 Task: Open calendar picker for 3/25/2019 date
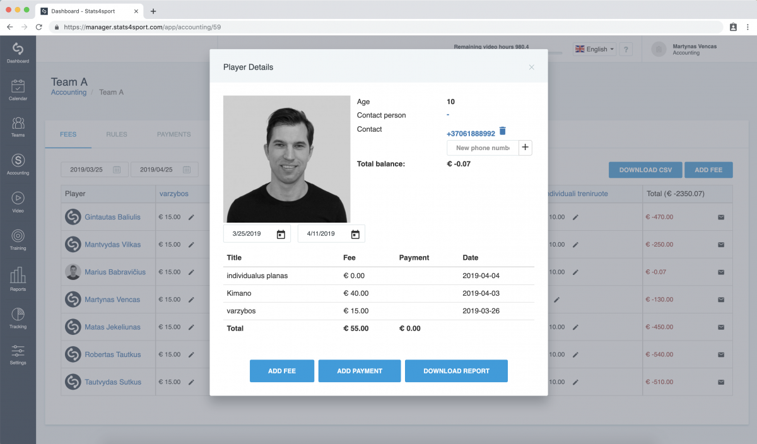click(281, 234)
